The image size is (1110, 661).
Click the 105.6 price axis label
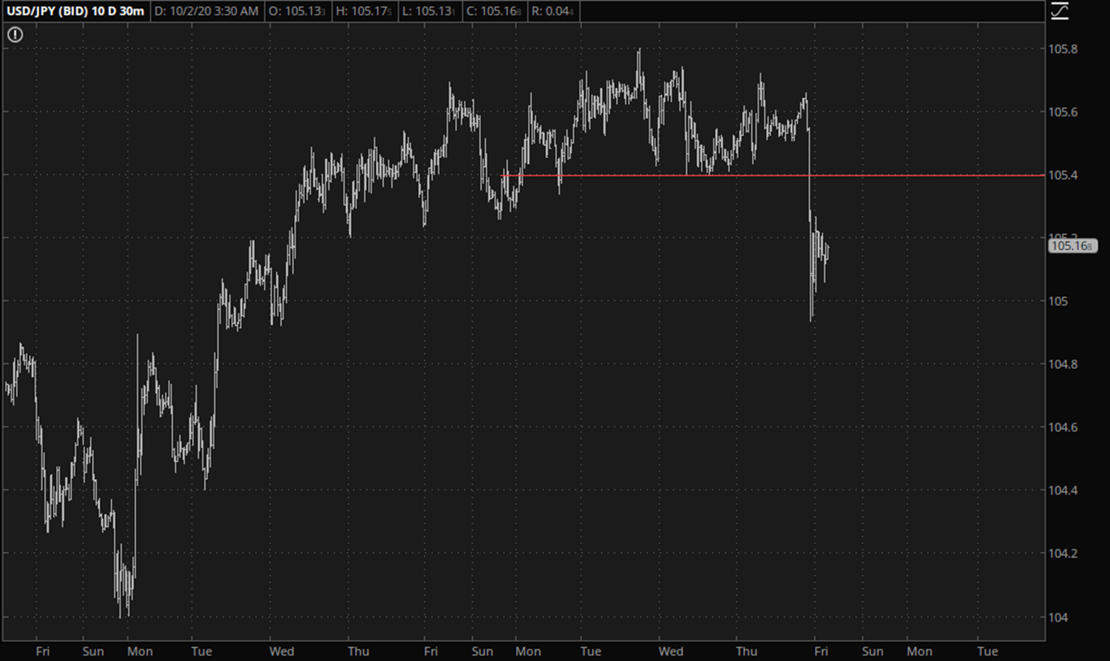tap(1062, 112)
